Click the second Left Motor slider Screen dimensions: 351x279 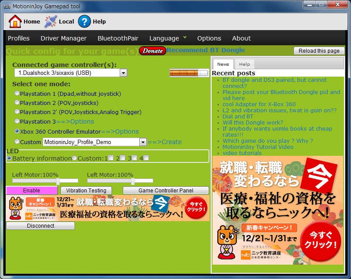point(120,181)
